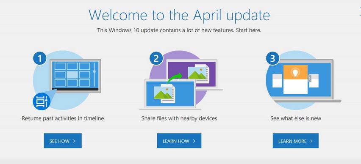Click the picture file on blue laptop
Screen dimensions: 361x164
point(165,93)
